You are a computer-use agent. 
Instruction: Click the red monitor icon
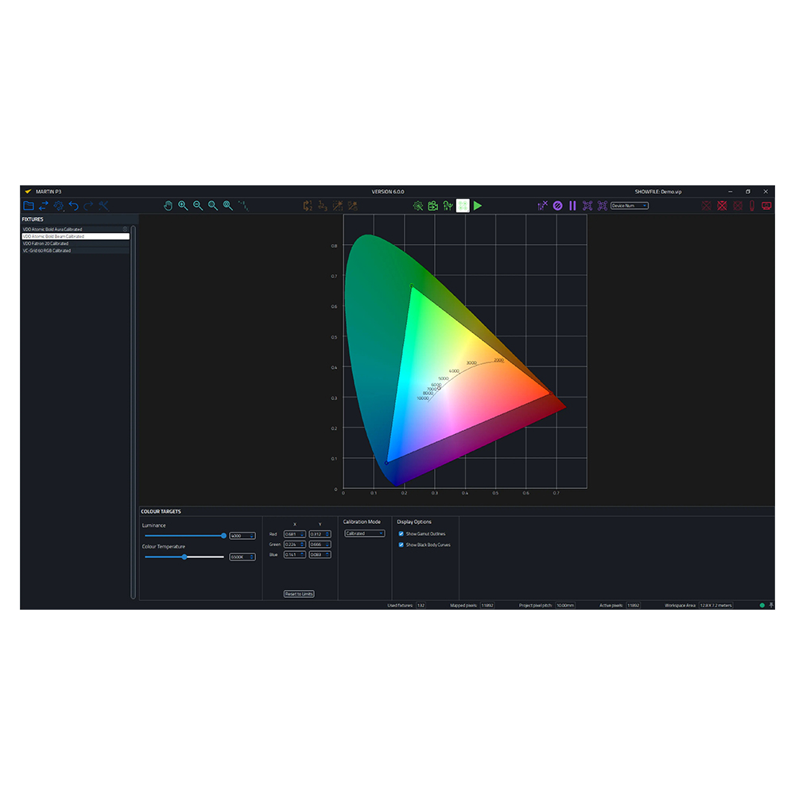pos(766,206)
